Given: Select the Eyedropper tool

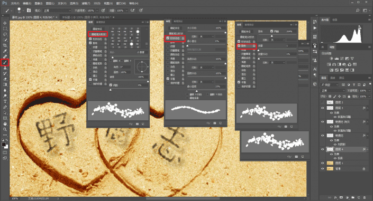Looking at the screenshot, I should coord(5,51).
